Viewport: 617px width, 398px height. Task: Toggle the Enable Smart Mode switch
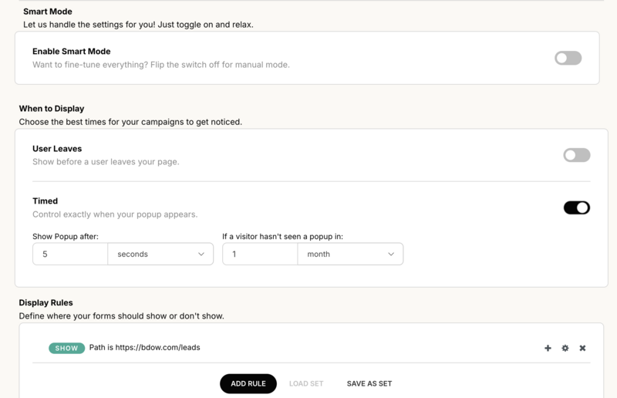568,58
